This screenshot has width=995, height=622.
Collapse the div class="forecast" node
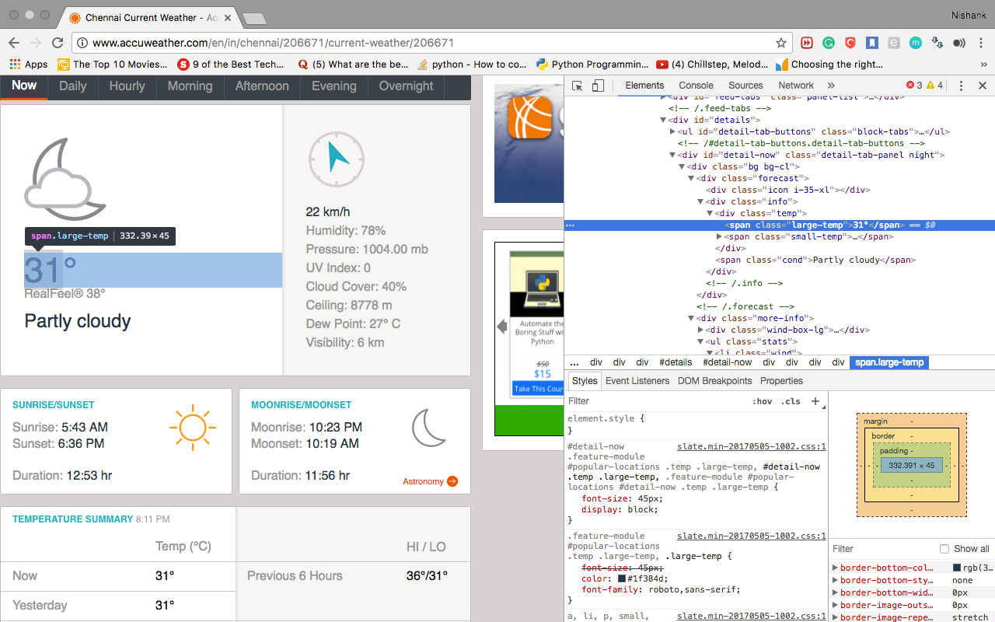691,179
